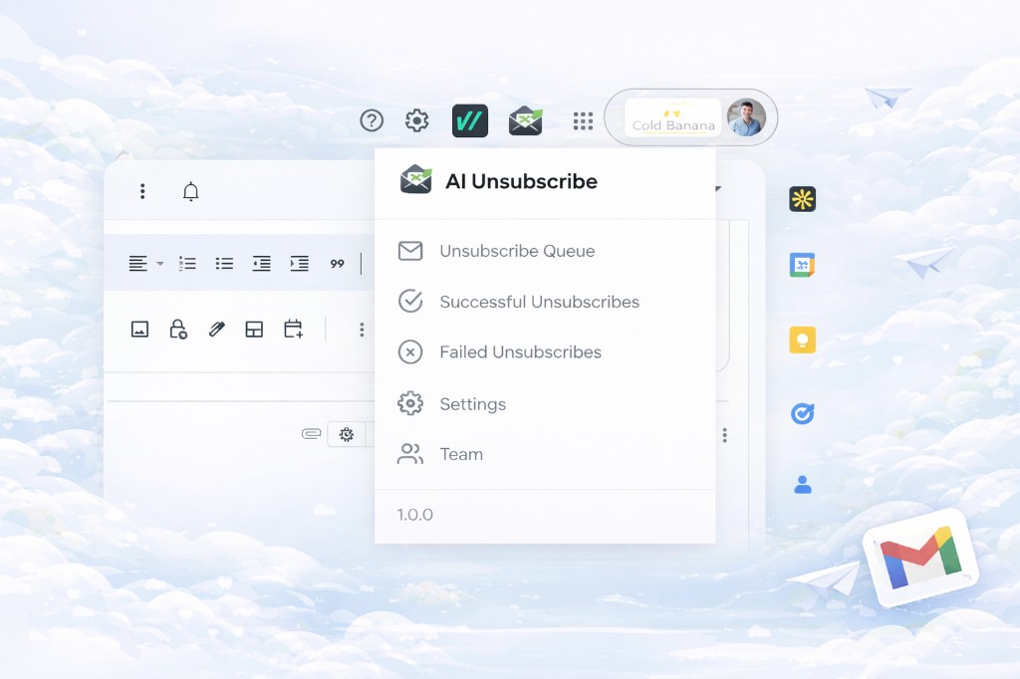Open more options via the three-dot menu
The height and width of the screenshot is (679, 1020).
pos(362,330)
